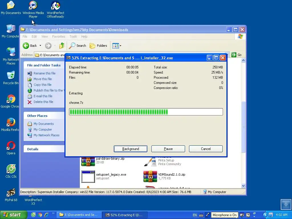Screen dimensions: 292x219
Task: Collapse the File and Folder Tasks header
Action: [44, 65]
